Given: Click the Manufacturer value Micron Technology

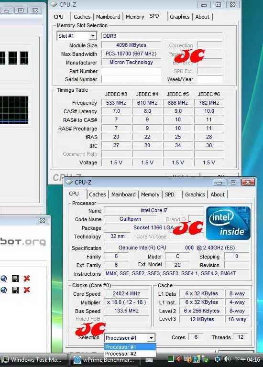Looking at the screenshot, I should pyautogui.click(x=131, y=62).
